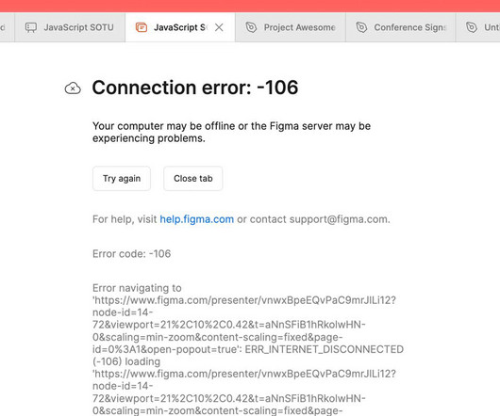Click the Error code: -106 text

(x=132, y=254)
